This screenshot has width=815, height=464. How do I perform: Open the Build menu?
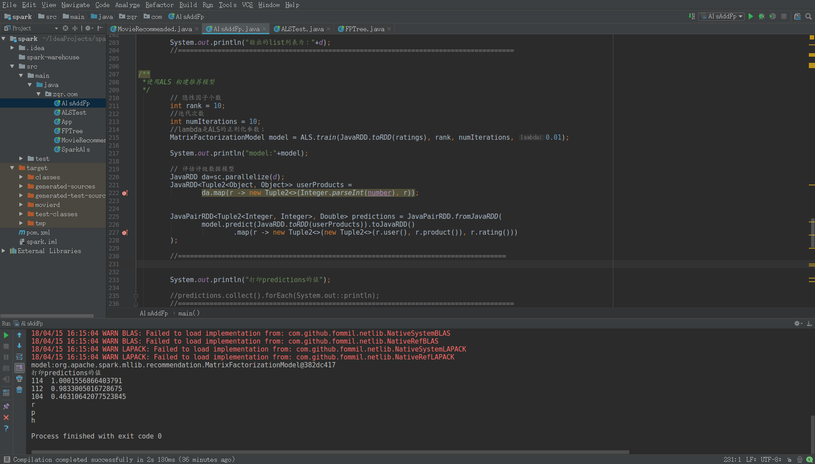click(x=188, y=5)
